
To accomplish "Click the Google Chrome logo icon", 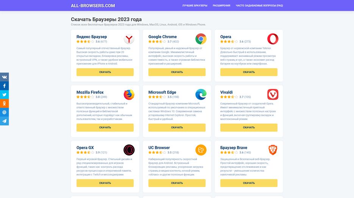I will [201, 39].
